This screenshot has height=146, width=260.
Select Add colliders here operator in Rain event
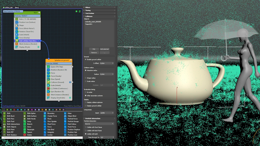(27, 41)
